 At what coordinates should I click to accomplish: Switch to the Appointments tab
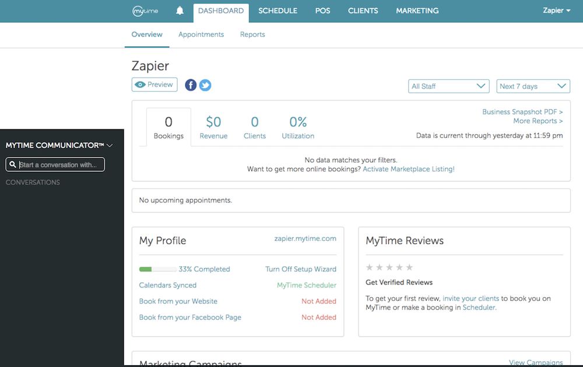point(201,34)
